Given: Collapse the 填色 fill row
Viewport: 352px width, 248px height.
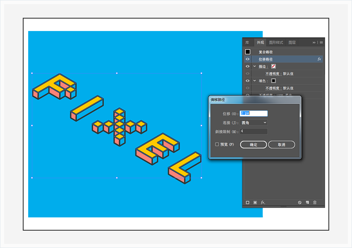Looking at the screenshot, I should (x=255, y=81).
